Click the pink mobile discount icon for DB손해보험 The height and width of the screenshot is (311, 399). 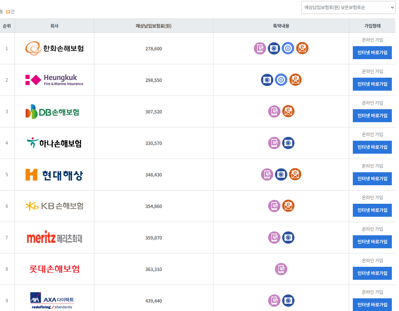point(274,111)
